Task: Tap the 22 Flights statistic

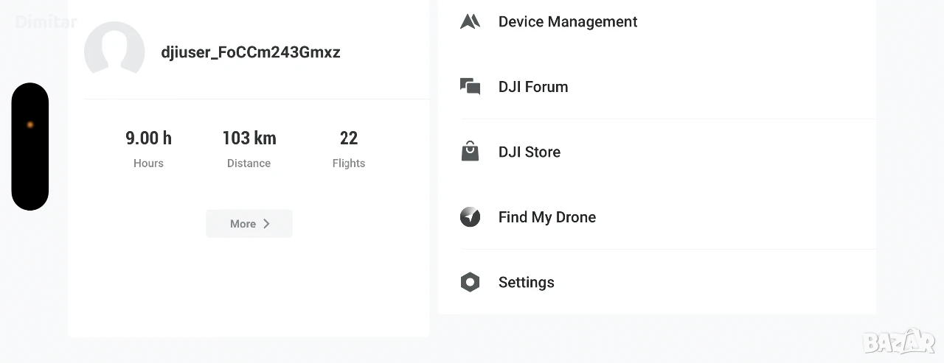Action: pos(349,148)
